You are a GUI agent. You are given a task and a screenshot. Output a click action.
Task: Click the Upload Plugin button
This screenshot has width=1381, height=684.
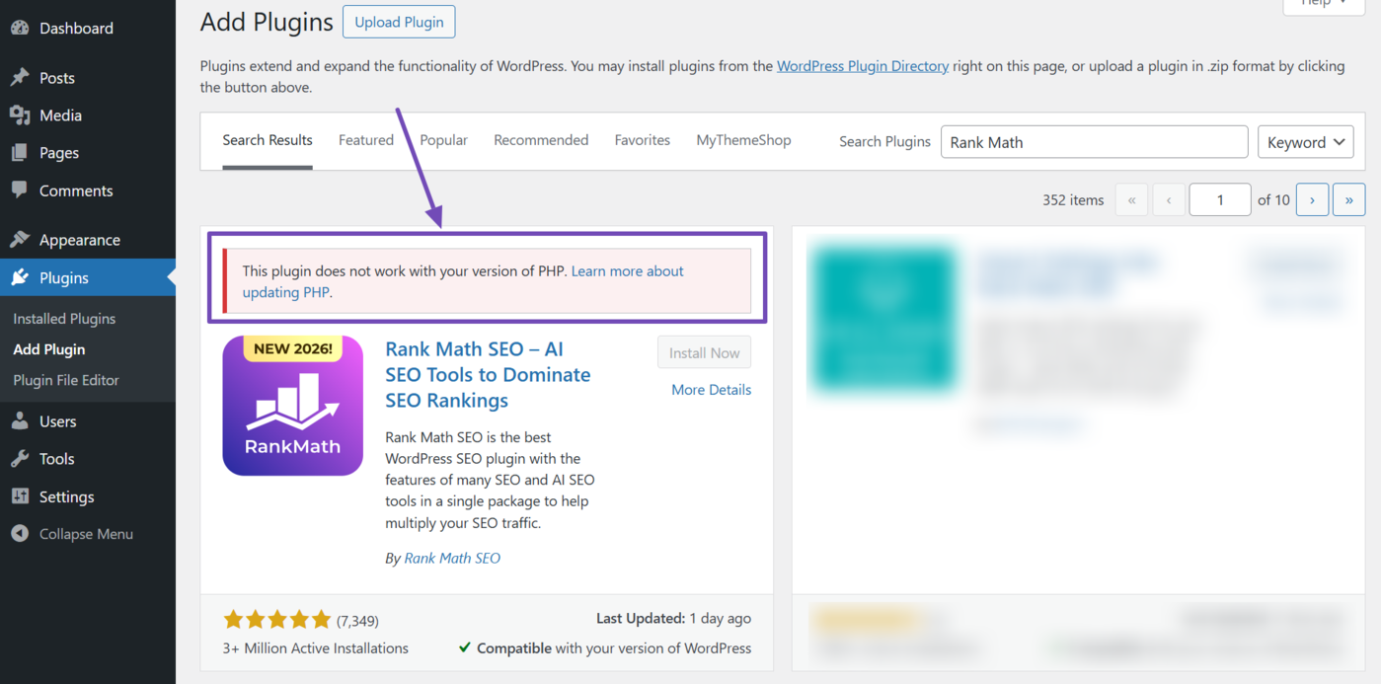[x=399, y=22]
